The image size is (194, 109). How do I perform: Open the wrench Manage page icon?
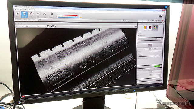click(x=18, y=15)
